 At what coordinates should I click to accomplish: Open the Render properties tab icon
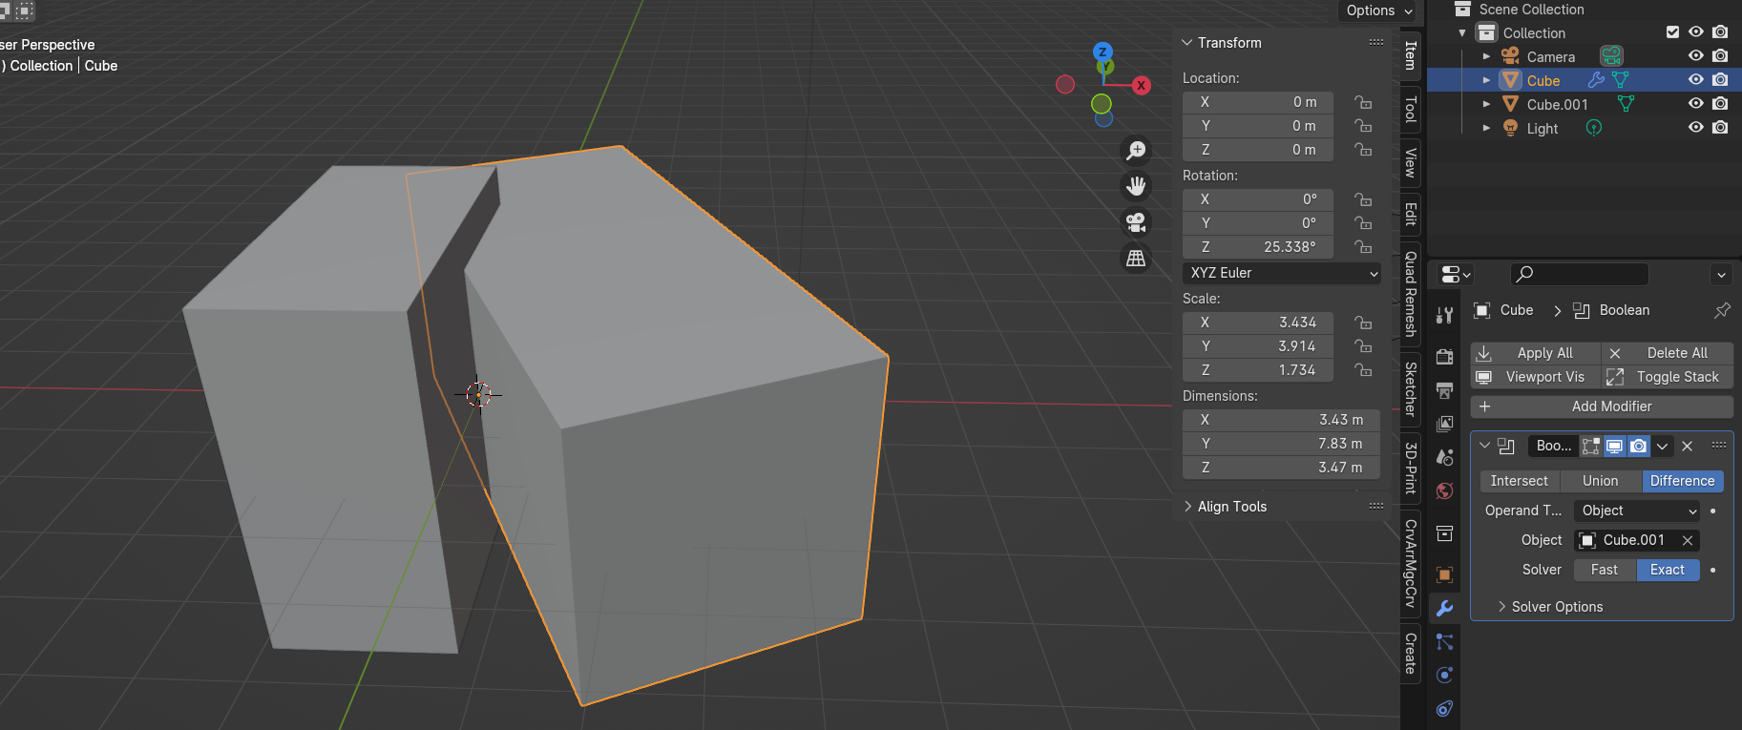pyautogui.click(x=1445, y=357)
